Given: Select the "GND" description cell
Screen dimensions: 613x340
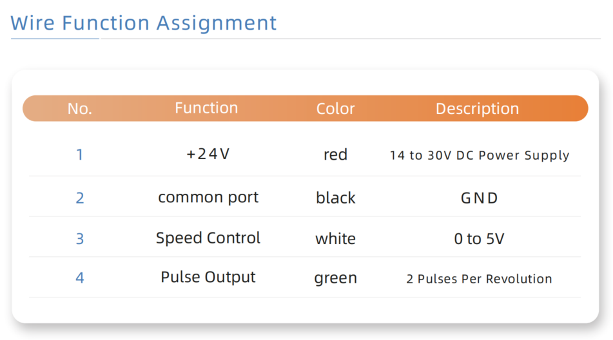Looking at the screenshot, I should pyautogui.click(x=479, y=198).
